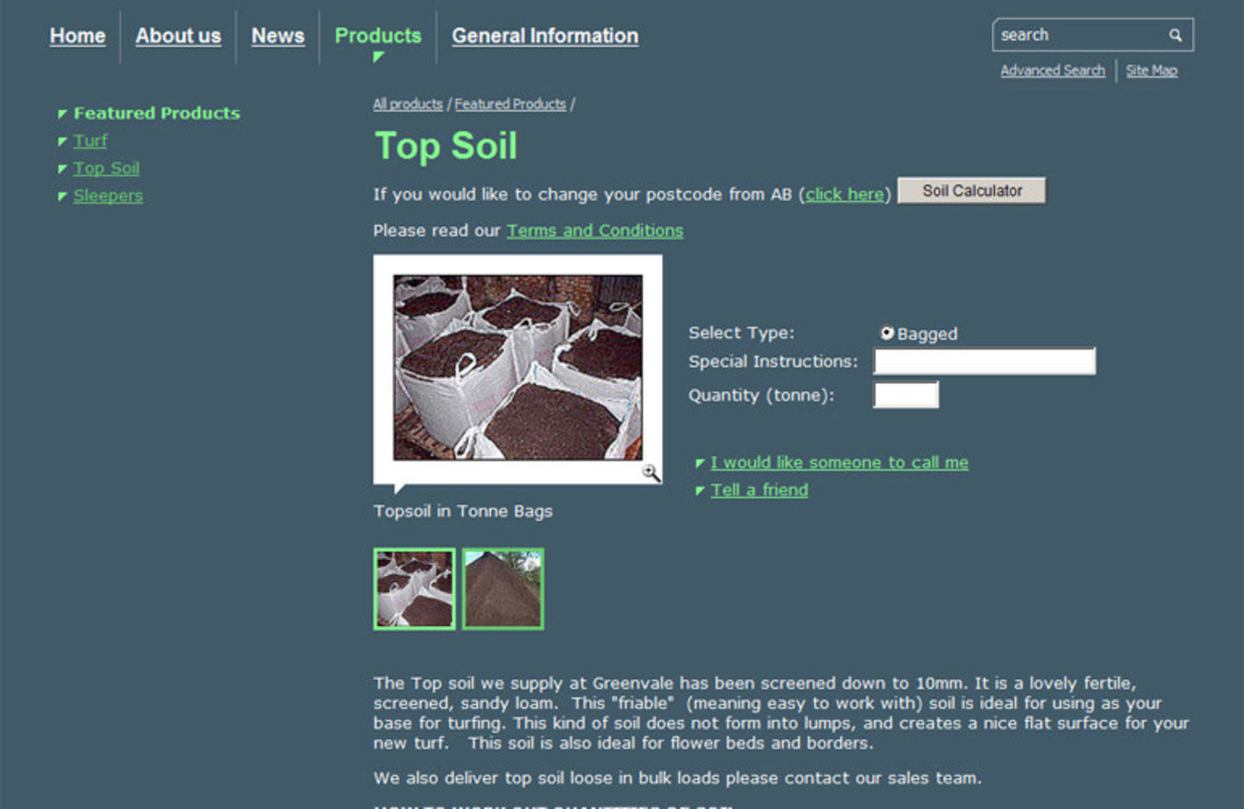This screenshot has width=1244, height=809.
Task: Click the Tell a friend link
Action: coord(759,491)
